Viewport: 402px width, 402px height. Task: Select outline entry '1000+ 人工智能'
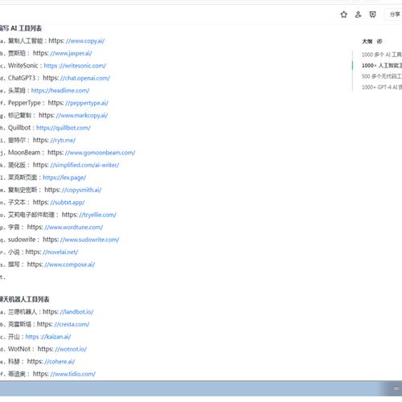tap(382, 65)
